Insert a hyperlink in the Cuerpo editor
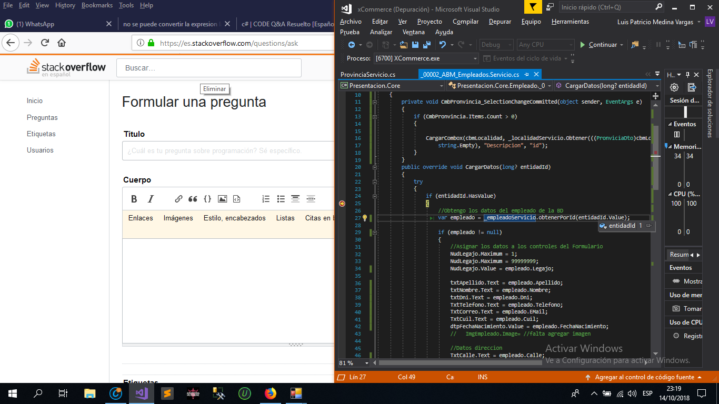Screen dimensions: 719x404 pos(178,199)
